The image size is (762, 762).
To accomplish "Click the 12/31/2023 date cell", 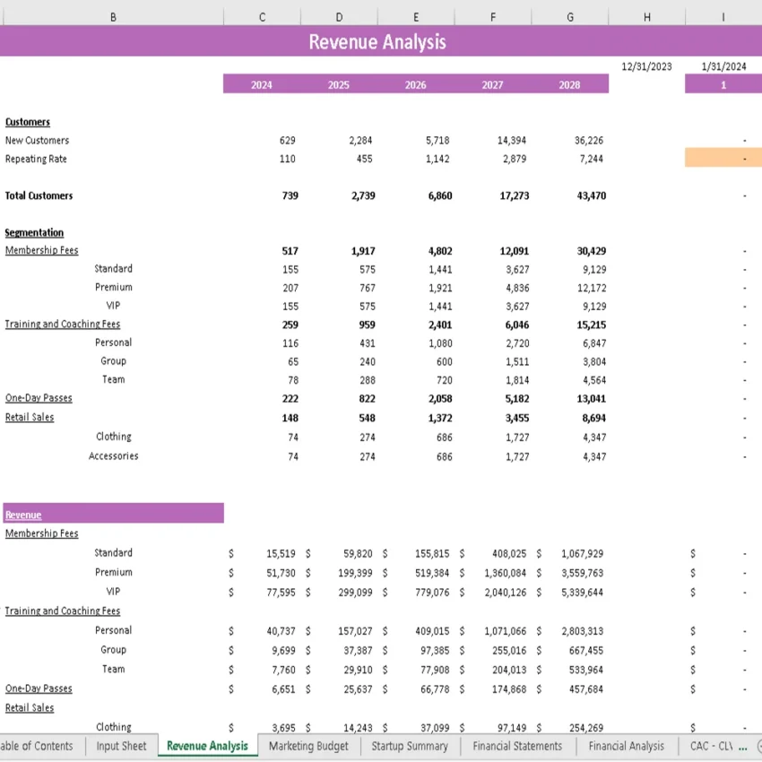I will [646, 65].
